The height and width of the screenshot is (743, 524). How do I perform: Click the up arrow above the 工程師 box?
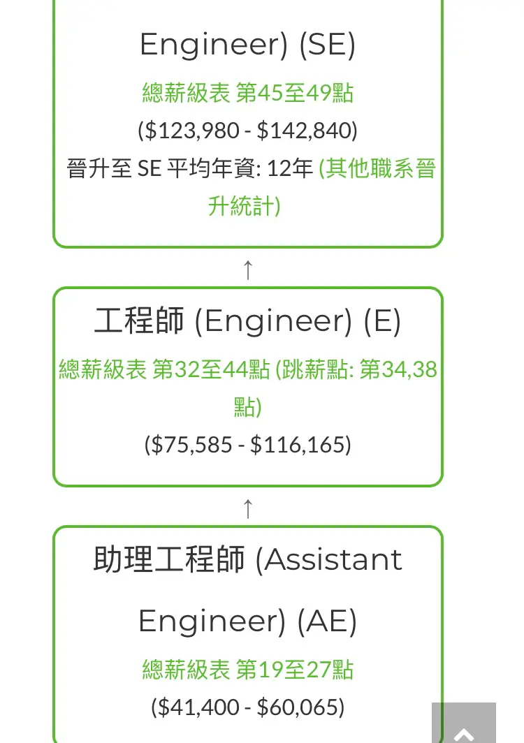click(247, 270)
